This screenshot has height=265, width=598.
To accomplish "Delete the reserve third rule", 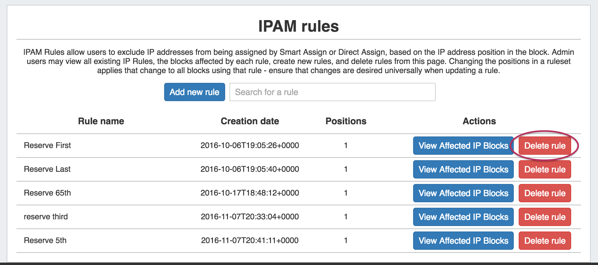I will (545, 217).
